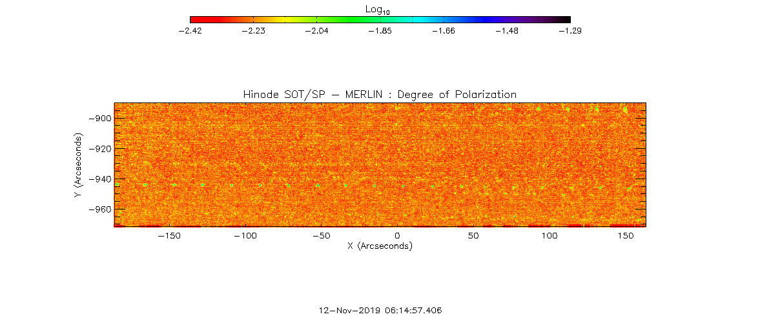Click the red left end of the colorbar

[193, 19]
